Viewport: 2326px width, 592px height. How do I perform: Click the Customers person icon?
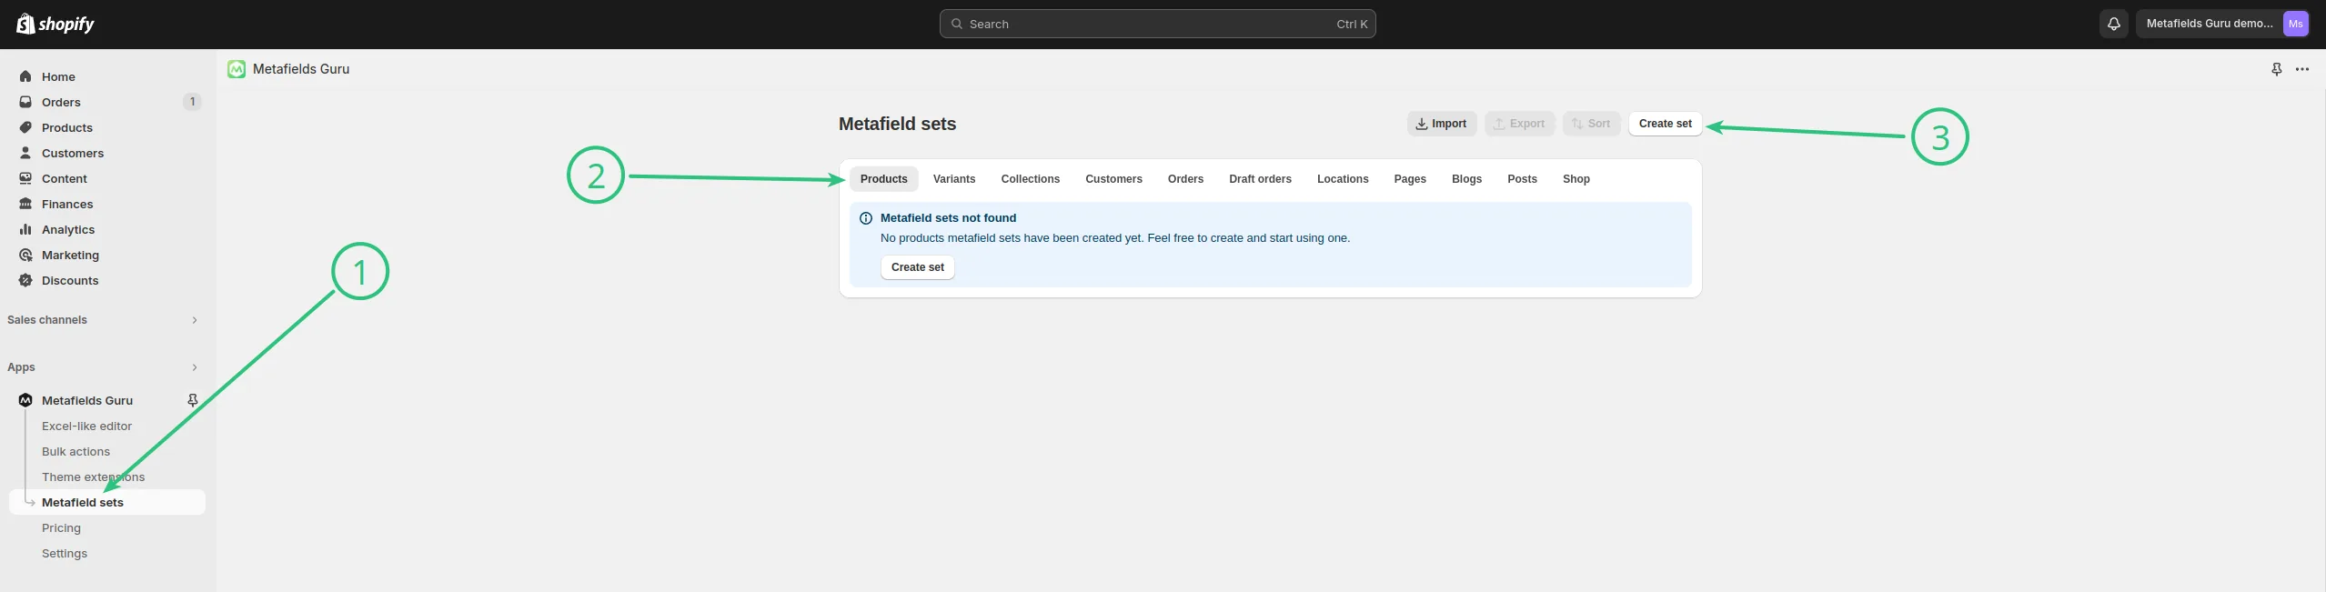point(25,153)
